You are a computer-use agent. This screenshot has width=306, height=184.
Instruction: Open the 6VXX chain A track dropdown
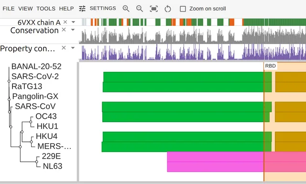click(x=73, y=22)
